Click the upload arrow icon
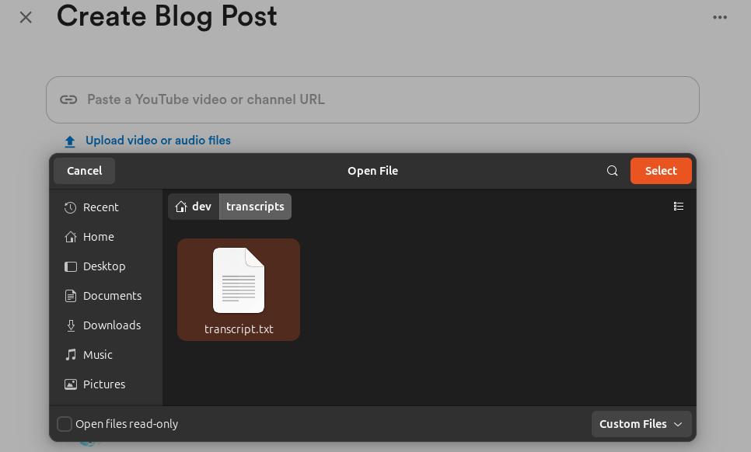 (x=70, y=141)
